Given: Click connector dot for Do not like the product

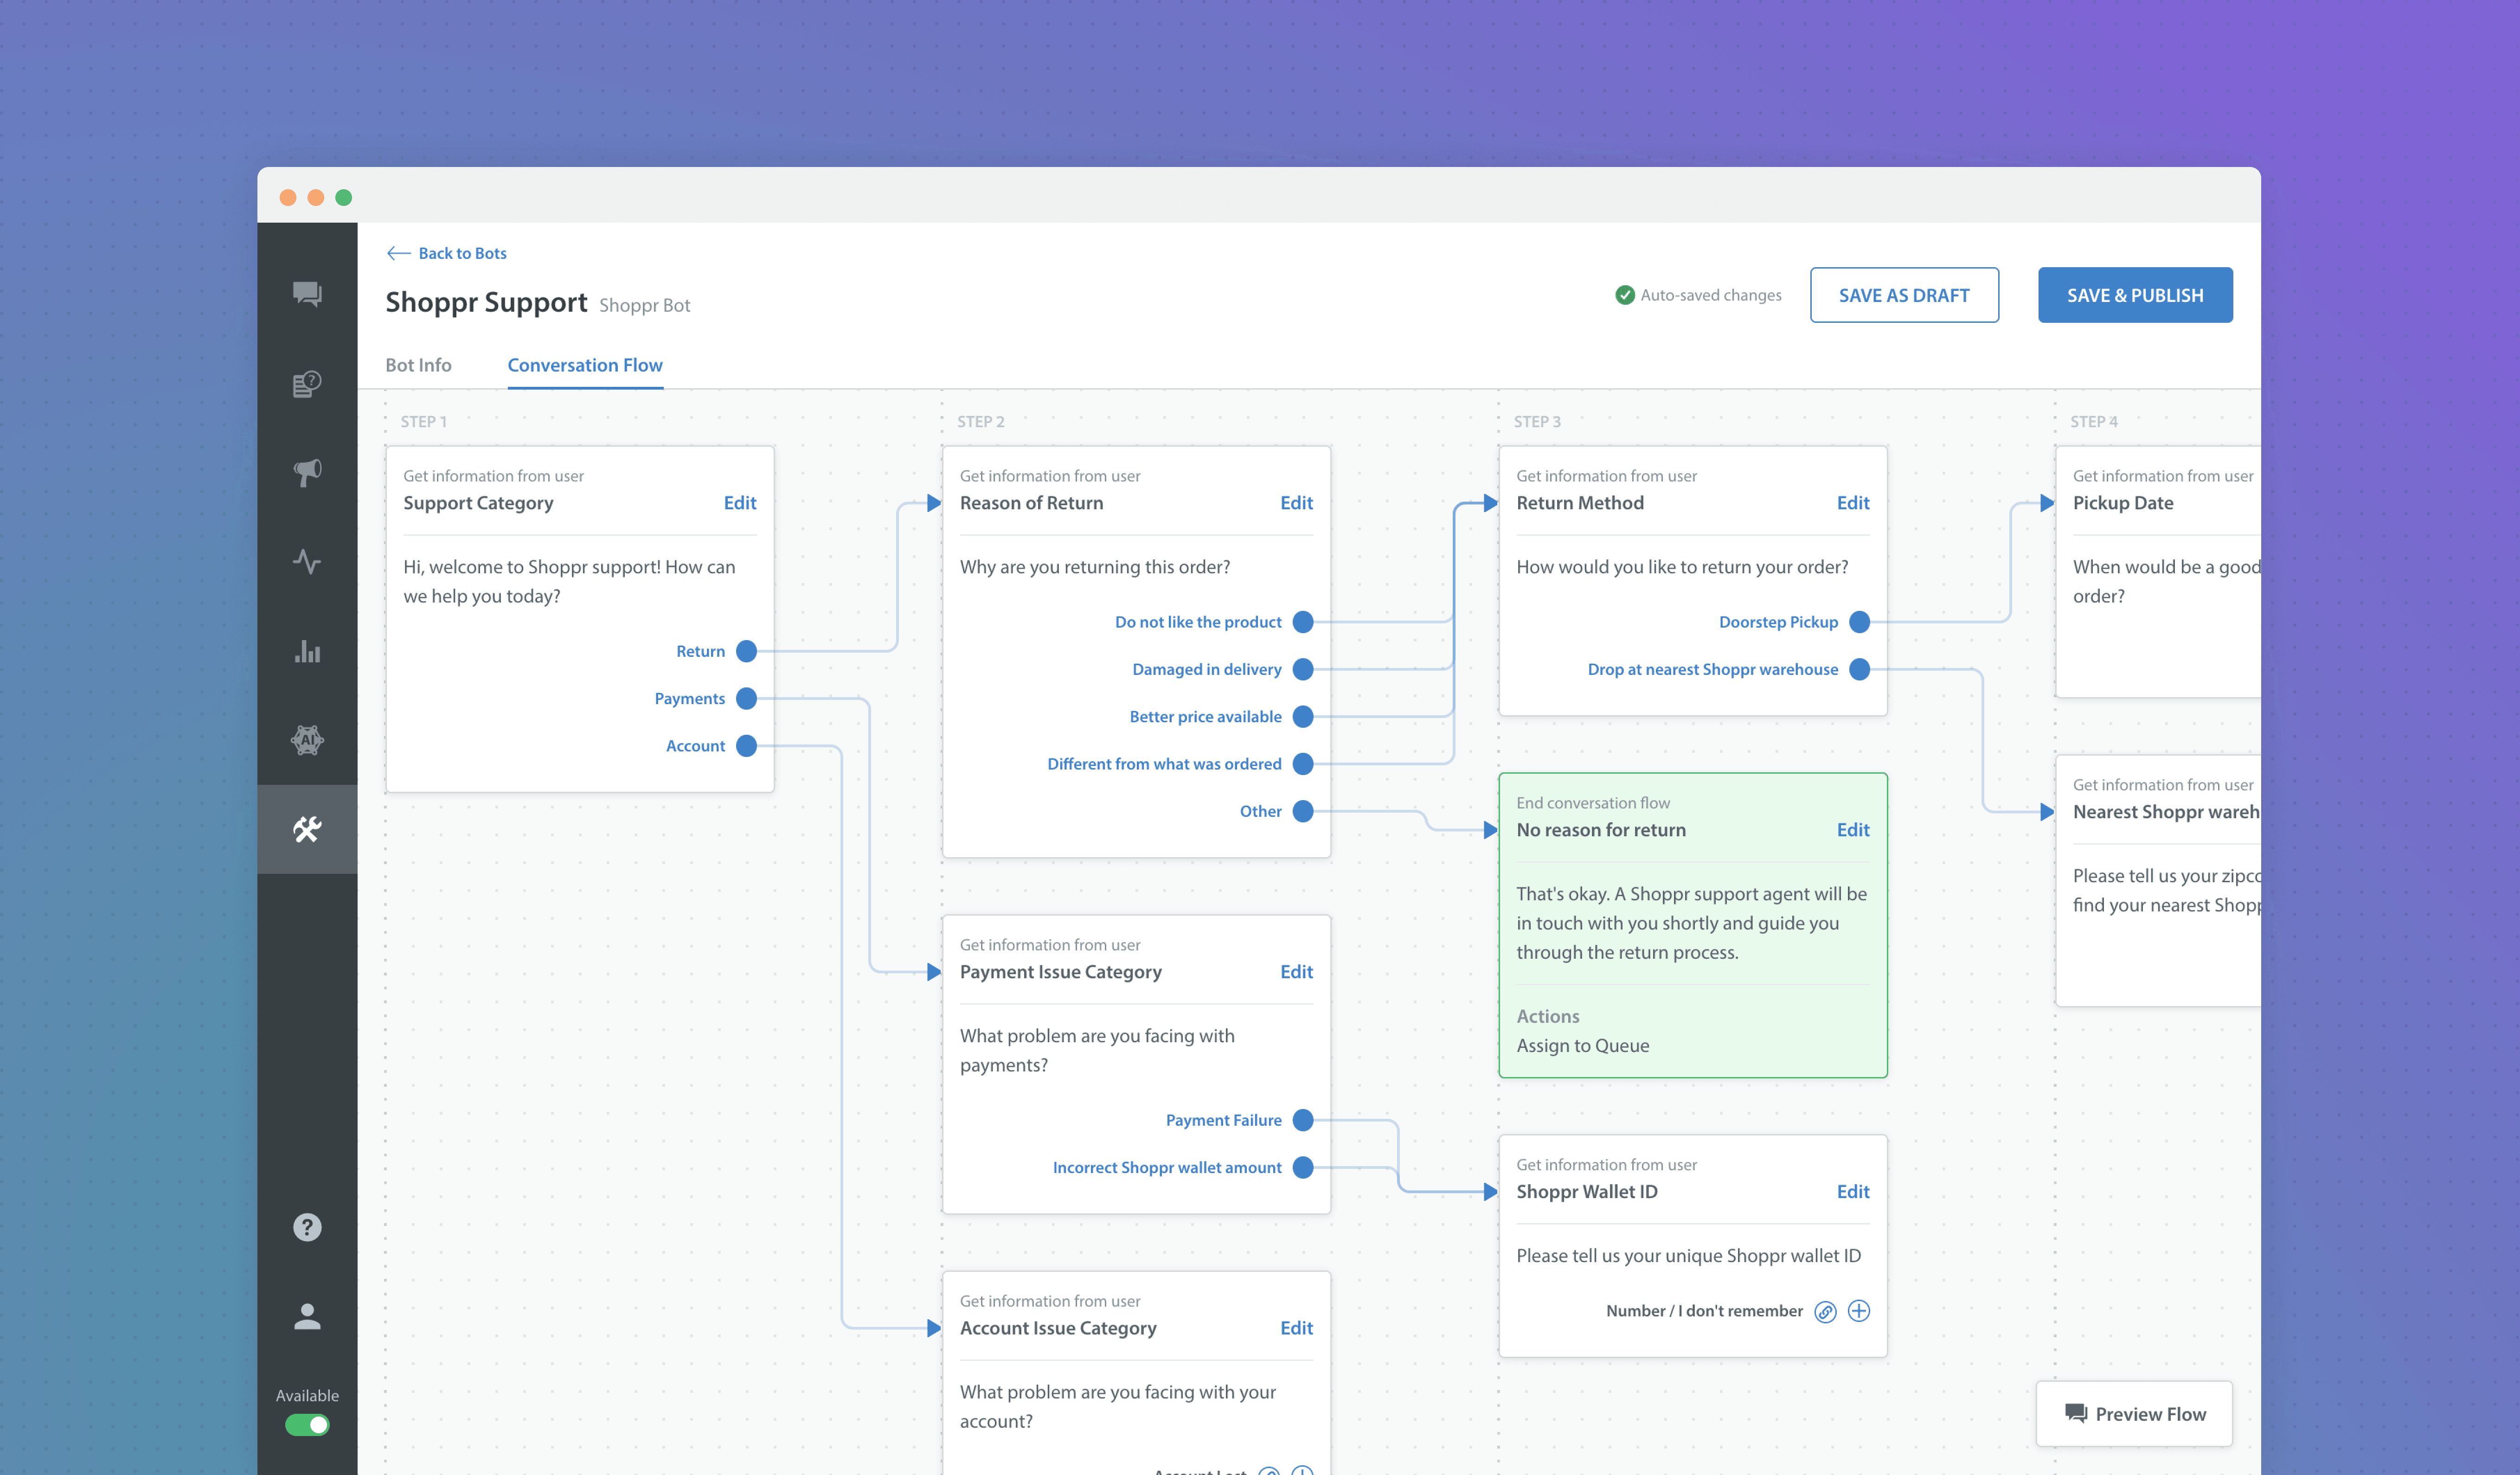Looking at the screenshot, I should (1303, 622).
